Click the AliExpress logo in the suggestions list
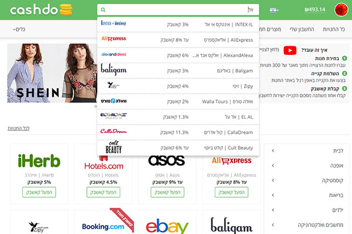352x234 pixels. tap(113, 39)
